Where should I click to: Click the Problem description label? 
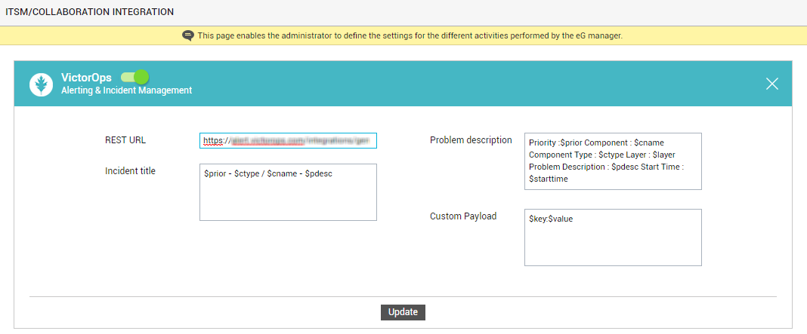[x=471, y=140]
